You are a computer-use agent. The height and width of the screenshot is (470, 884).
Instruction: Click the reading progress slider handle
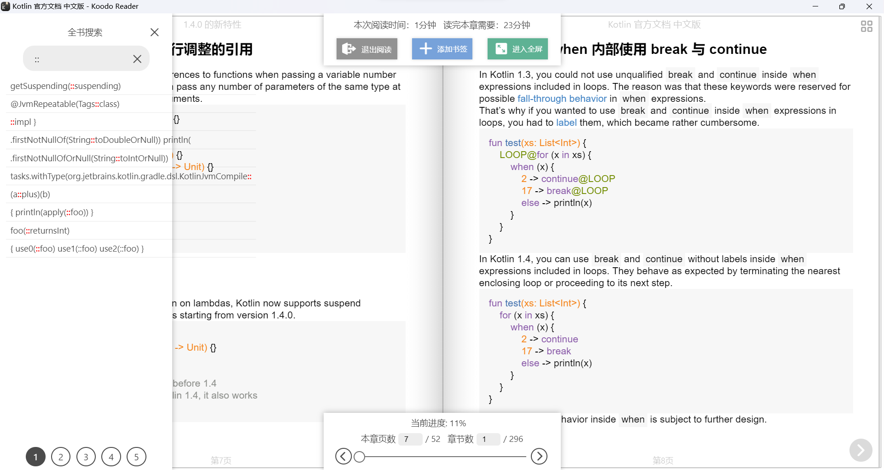[x=360, y=457]
